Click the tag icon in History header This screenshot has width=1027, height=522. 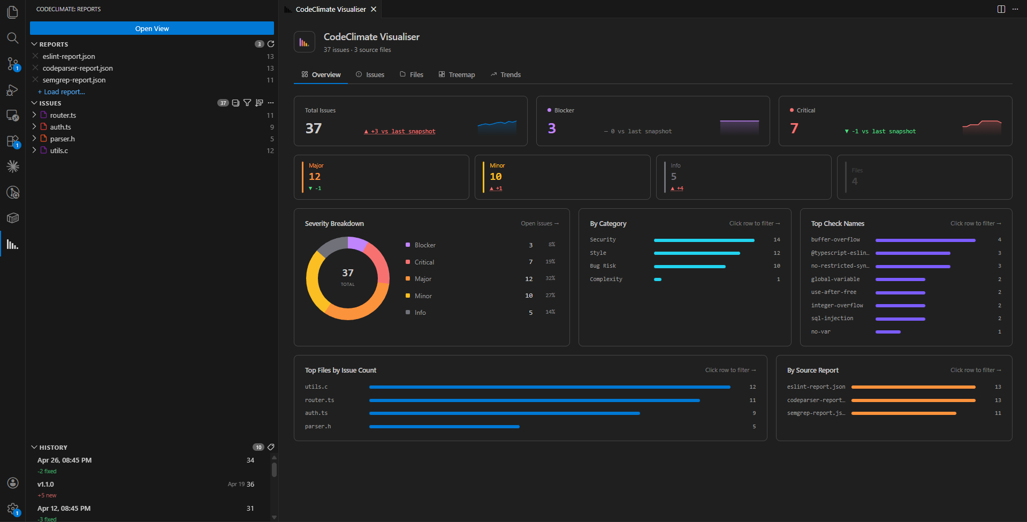tap(271, 447)
